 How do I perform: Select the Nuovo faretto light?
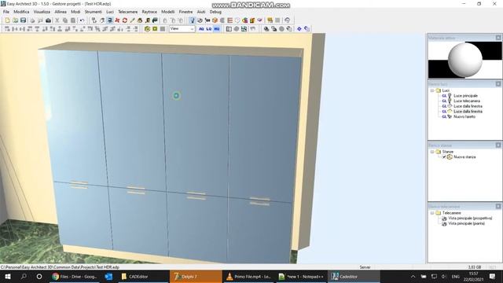coord(464,116)
